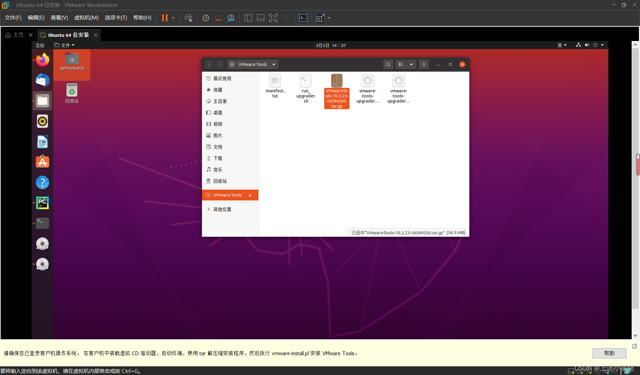Open the view options dropdown in Files
This screenshot has height=375, width=640.
pyautogui.click(x=411, y=64)
